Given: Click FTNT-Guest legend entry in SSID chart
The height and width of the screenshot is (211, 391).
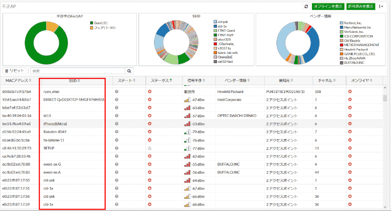Looking at the screenshot, I should pyautogui.click(x=224, y=30).
